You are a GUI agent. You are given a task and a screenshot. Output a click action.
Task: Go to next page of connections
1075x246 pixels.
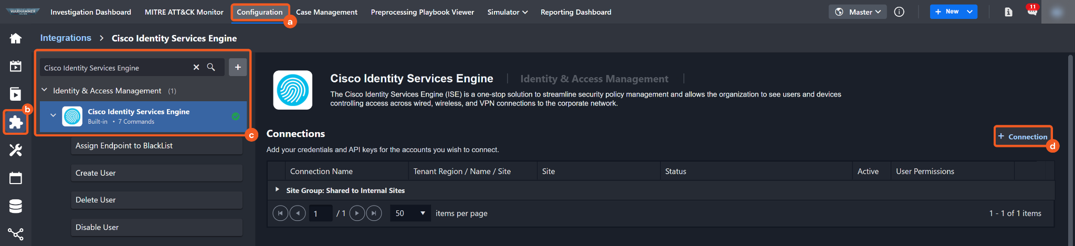click(x=357, y=213)
